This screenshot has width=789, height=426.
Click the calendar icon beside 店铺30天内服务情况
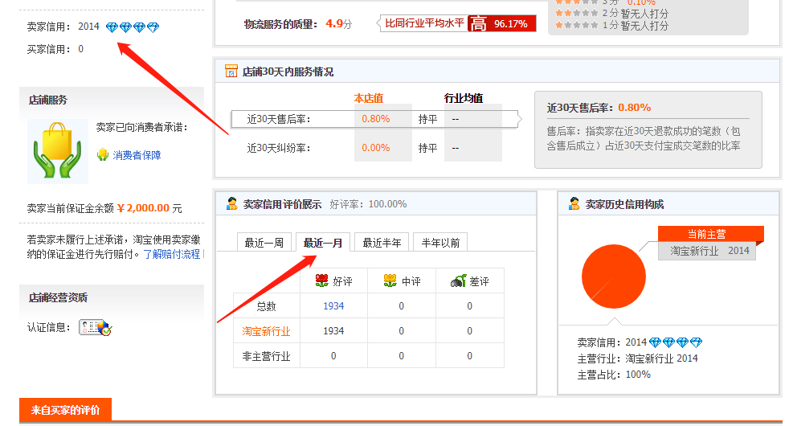(231, 72)
